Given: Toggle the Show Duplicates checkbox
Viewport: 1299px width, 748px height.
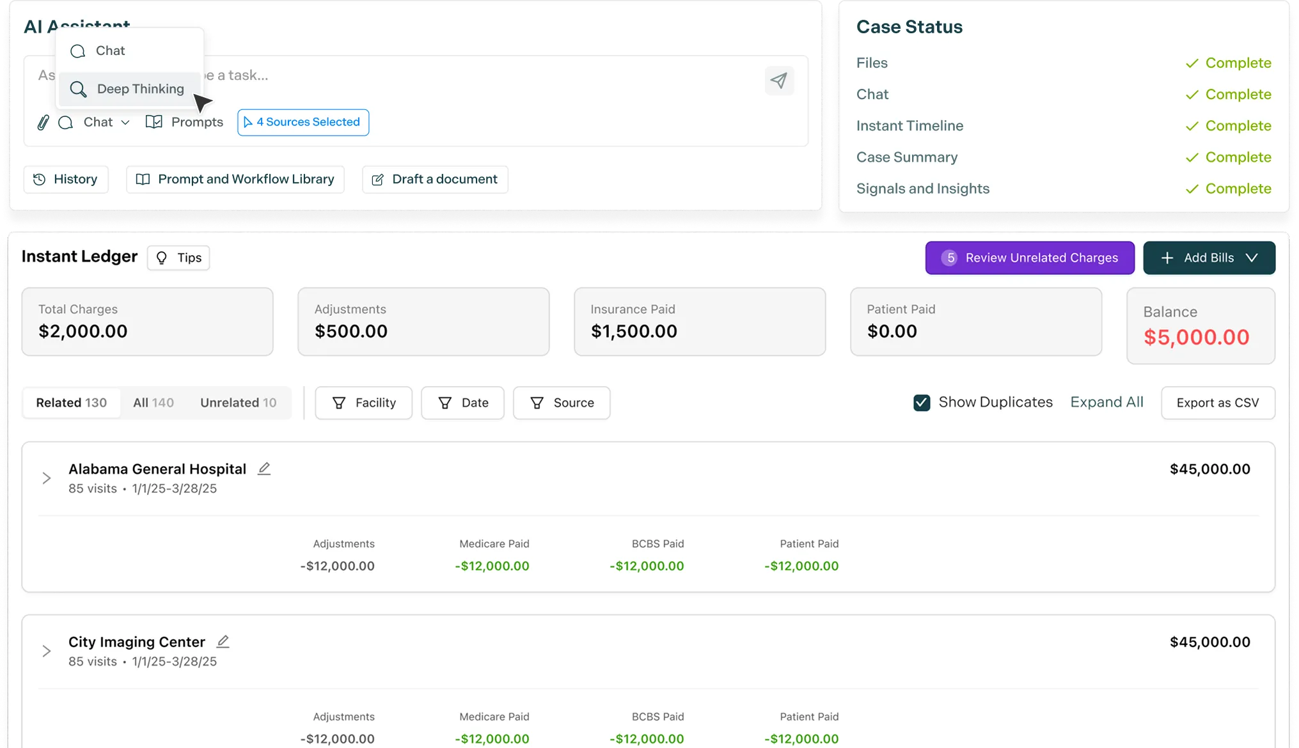Looking at the screenshot, I should [x=922, y=403].
